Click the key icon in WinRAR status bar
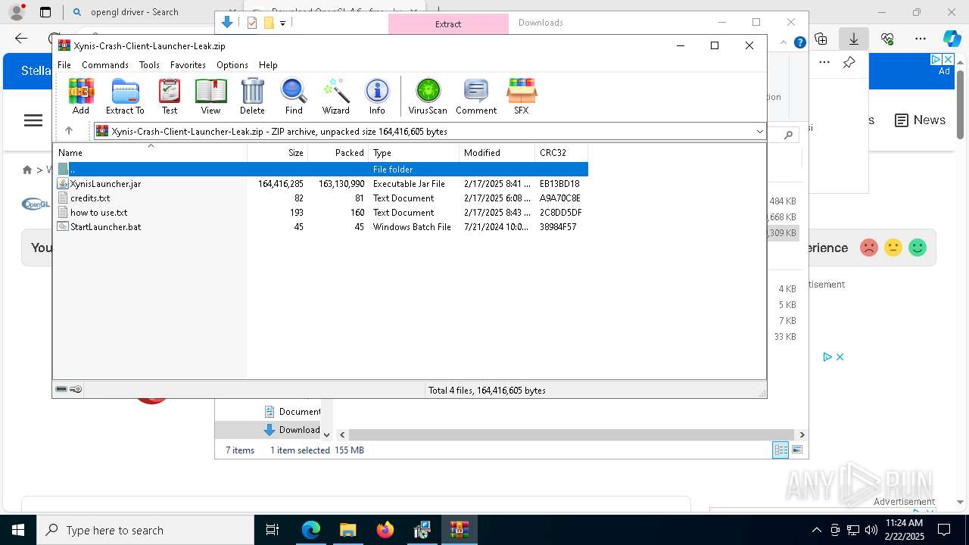969x545 pixels. point(76,389)
